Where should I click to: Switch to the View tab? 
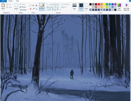point(18,1)
